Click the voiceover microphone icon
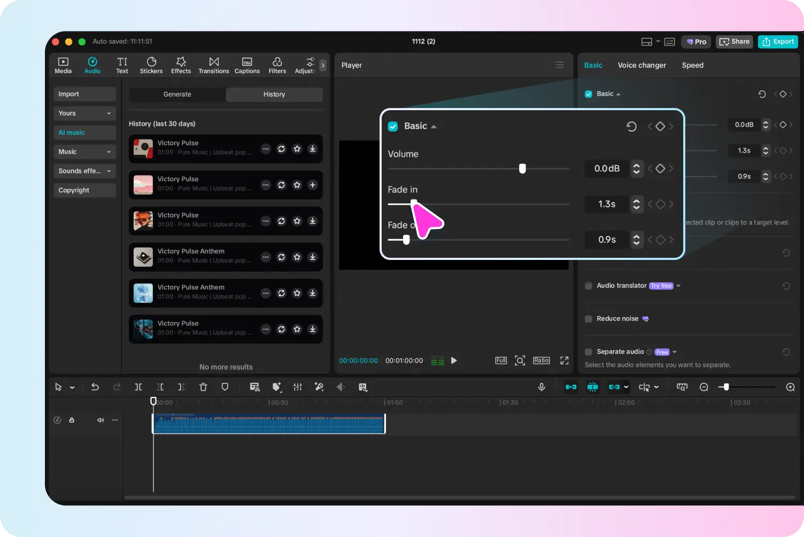This screenshot has width=804, height=537. pos(542,387)
